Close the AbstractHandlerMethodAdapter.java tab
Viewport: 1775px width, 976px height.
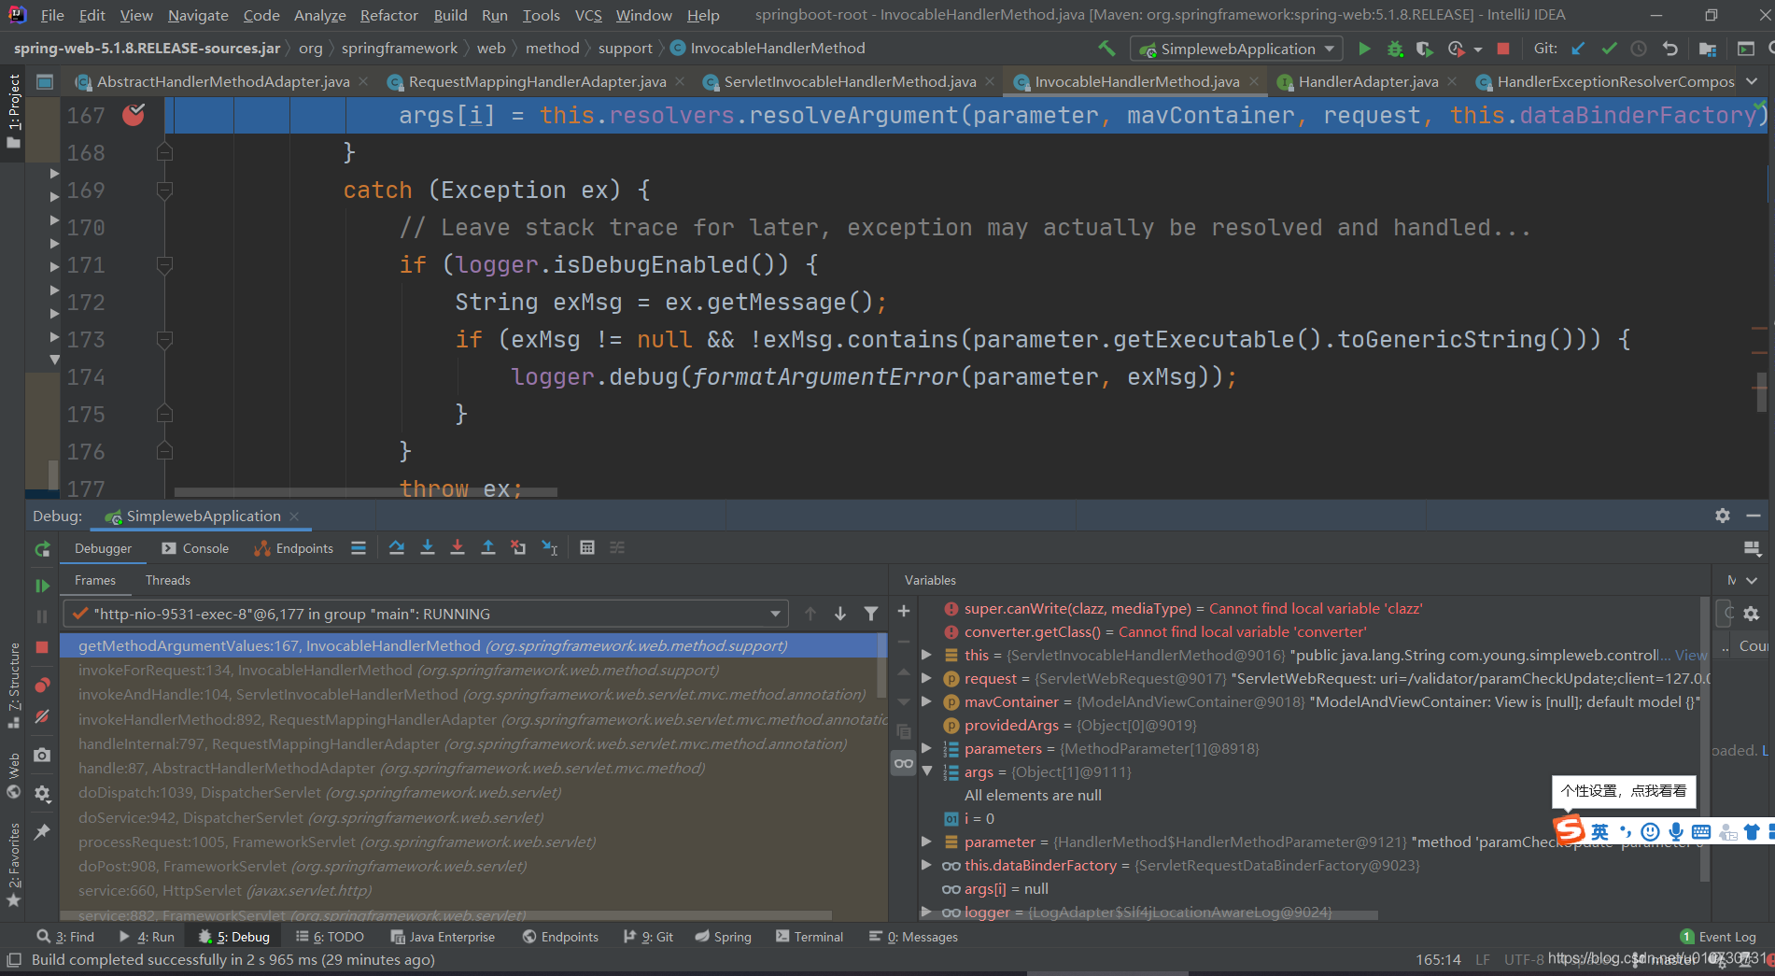click(363, 81)
